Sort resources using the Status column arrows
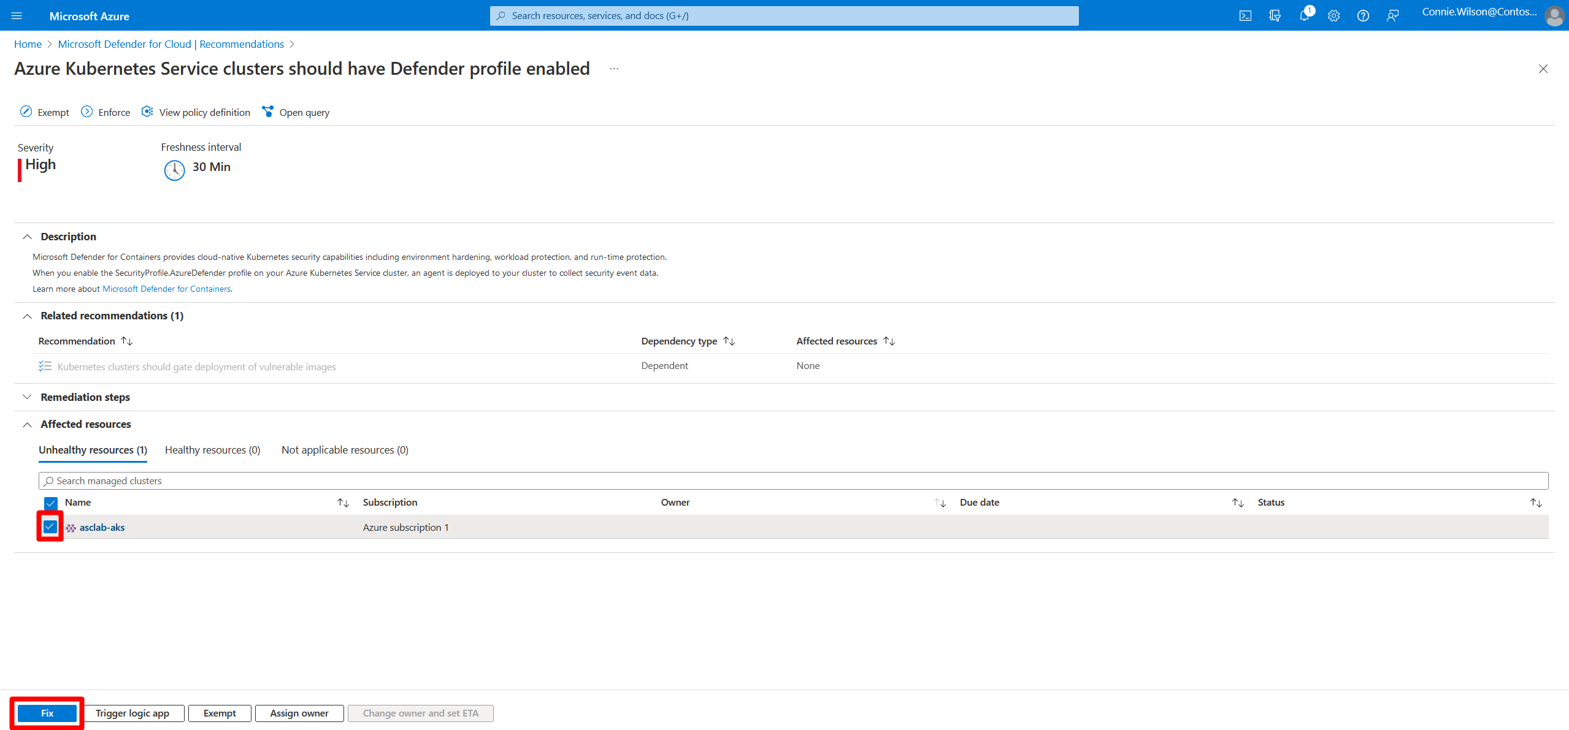 pos(1536,503)
